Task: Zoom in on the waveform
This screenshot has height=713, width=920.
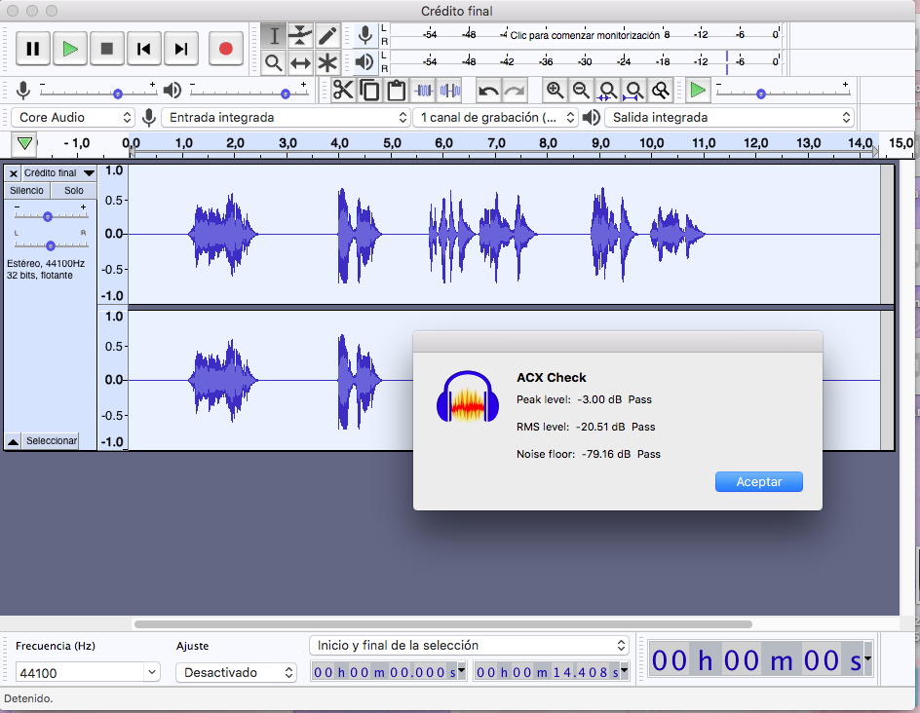Action: click(555, 91)
